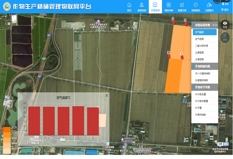Close the 空气温度 chart popup
Image resolution: width=233 pixels, height=159 pixels.
pyautogui.click(x=107, y=96)
